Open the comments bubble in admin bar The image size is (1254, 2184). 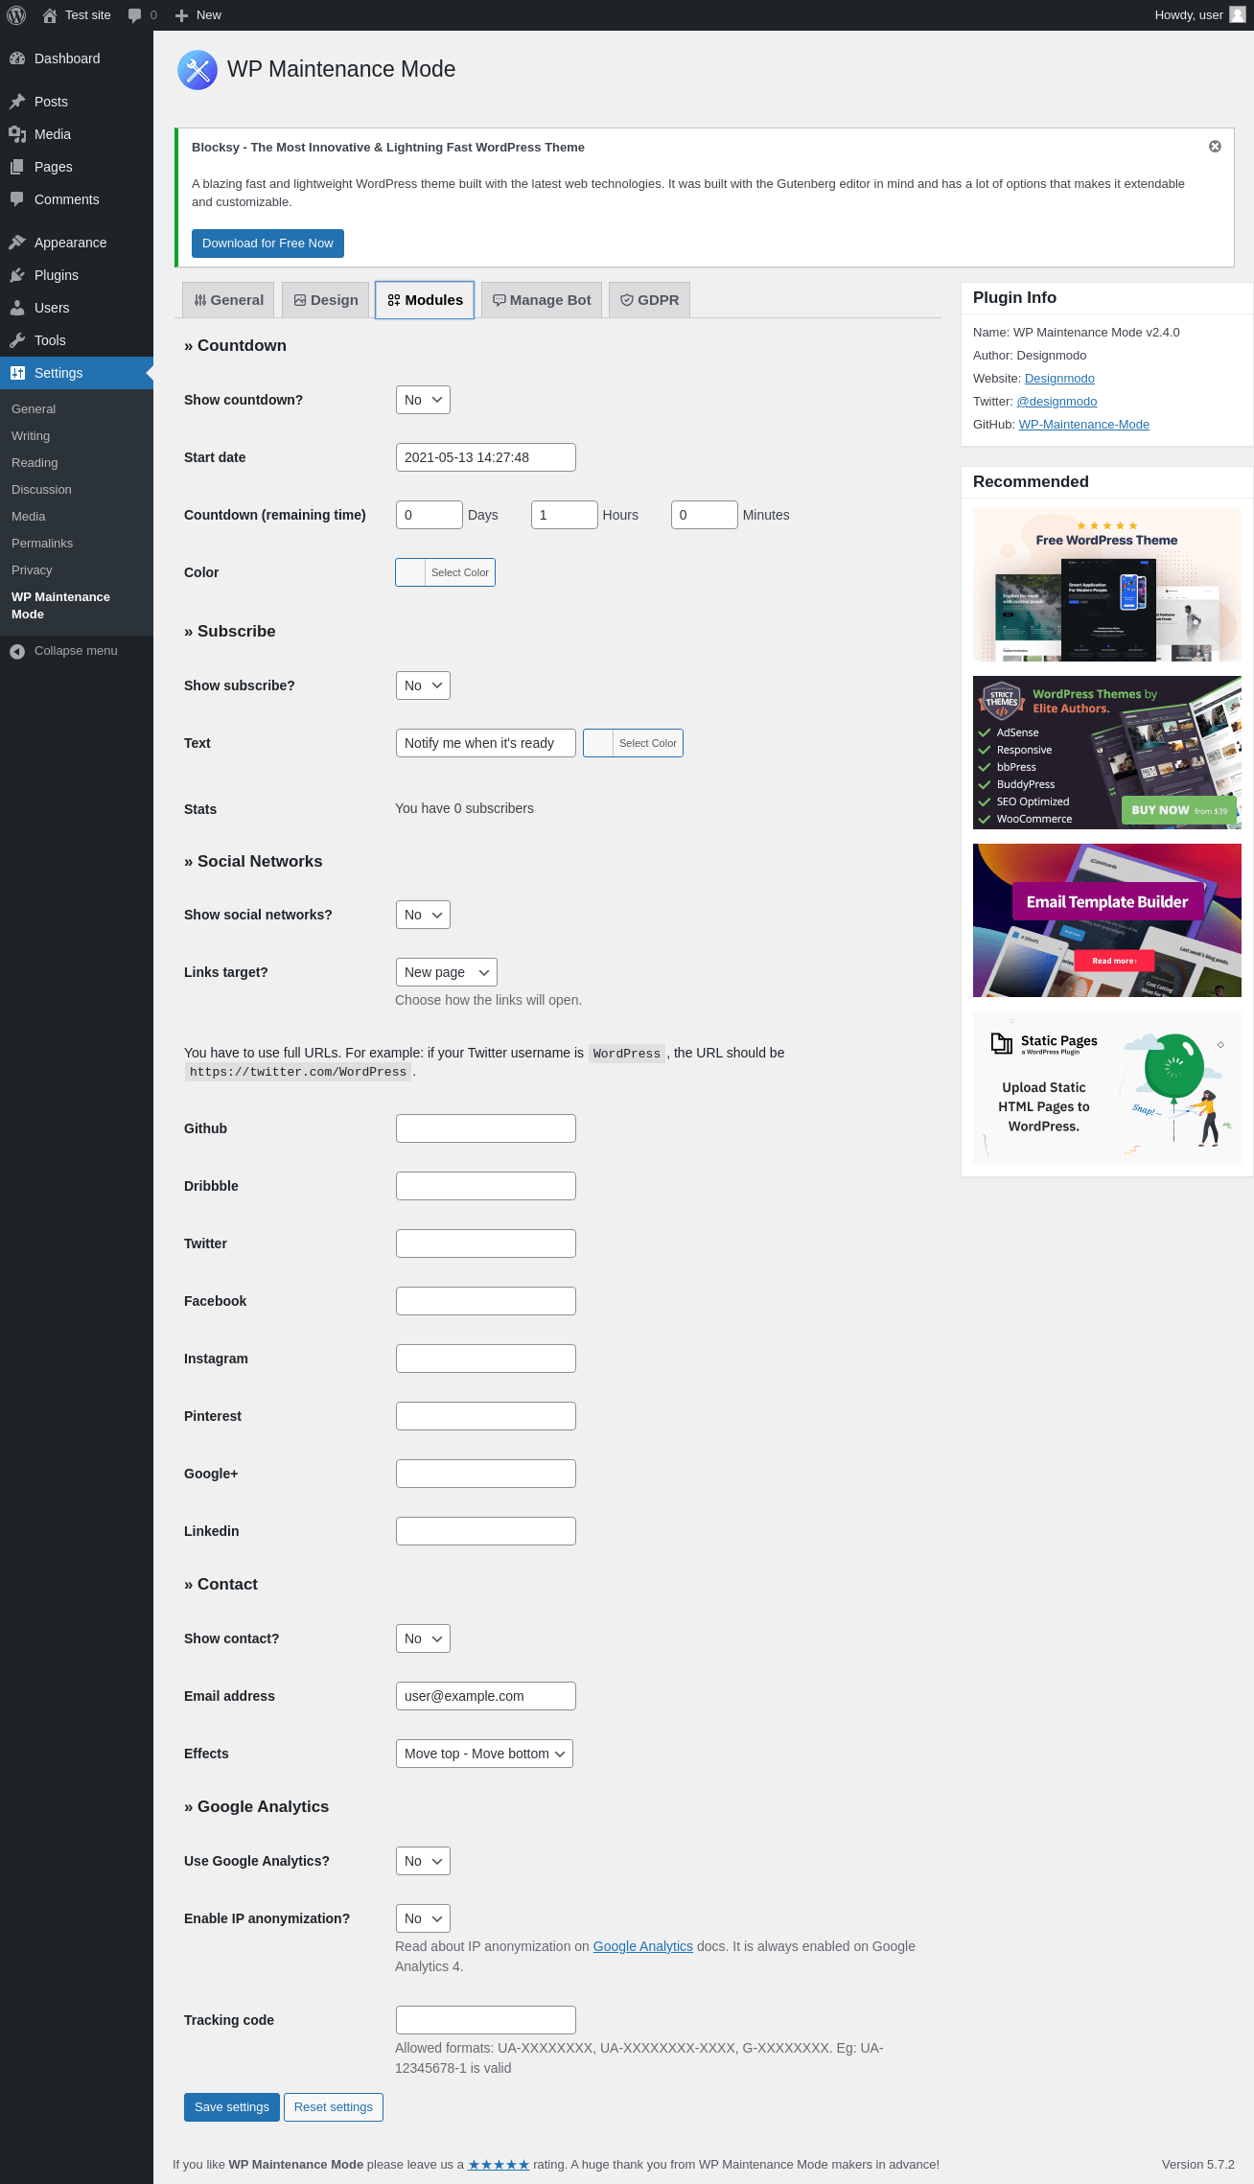click(x=134, y=15)
